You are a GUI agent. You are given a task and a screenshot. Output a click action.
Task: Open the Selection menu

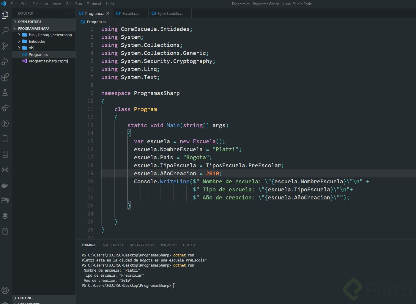(40, 4)
